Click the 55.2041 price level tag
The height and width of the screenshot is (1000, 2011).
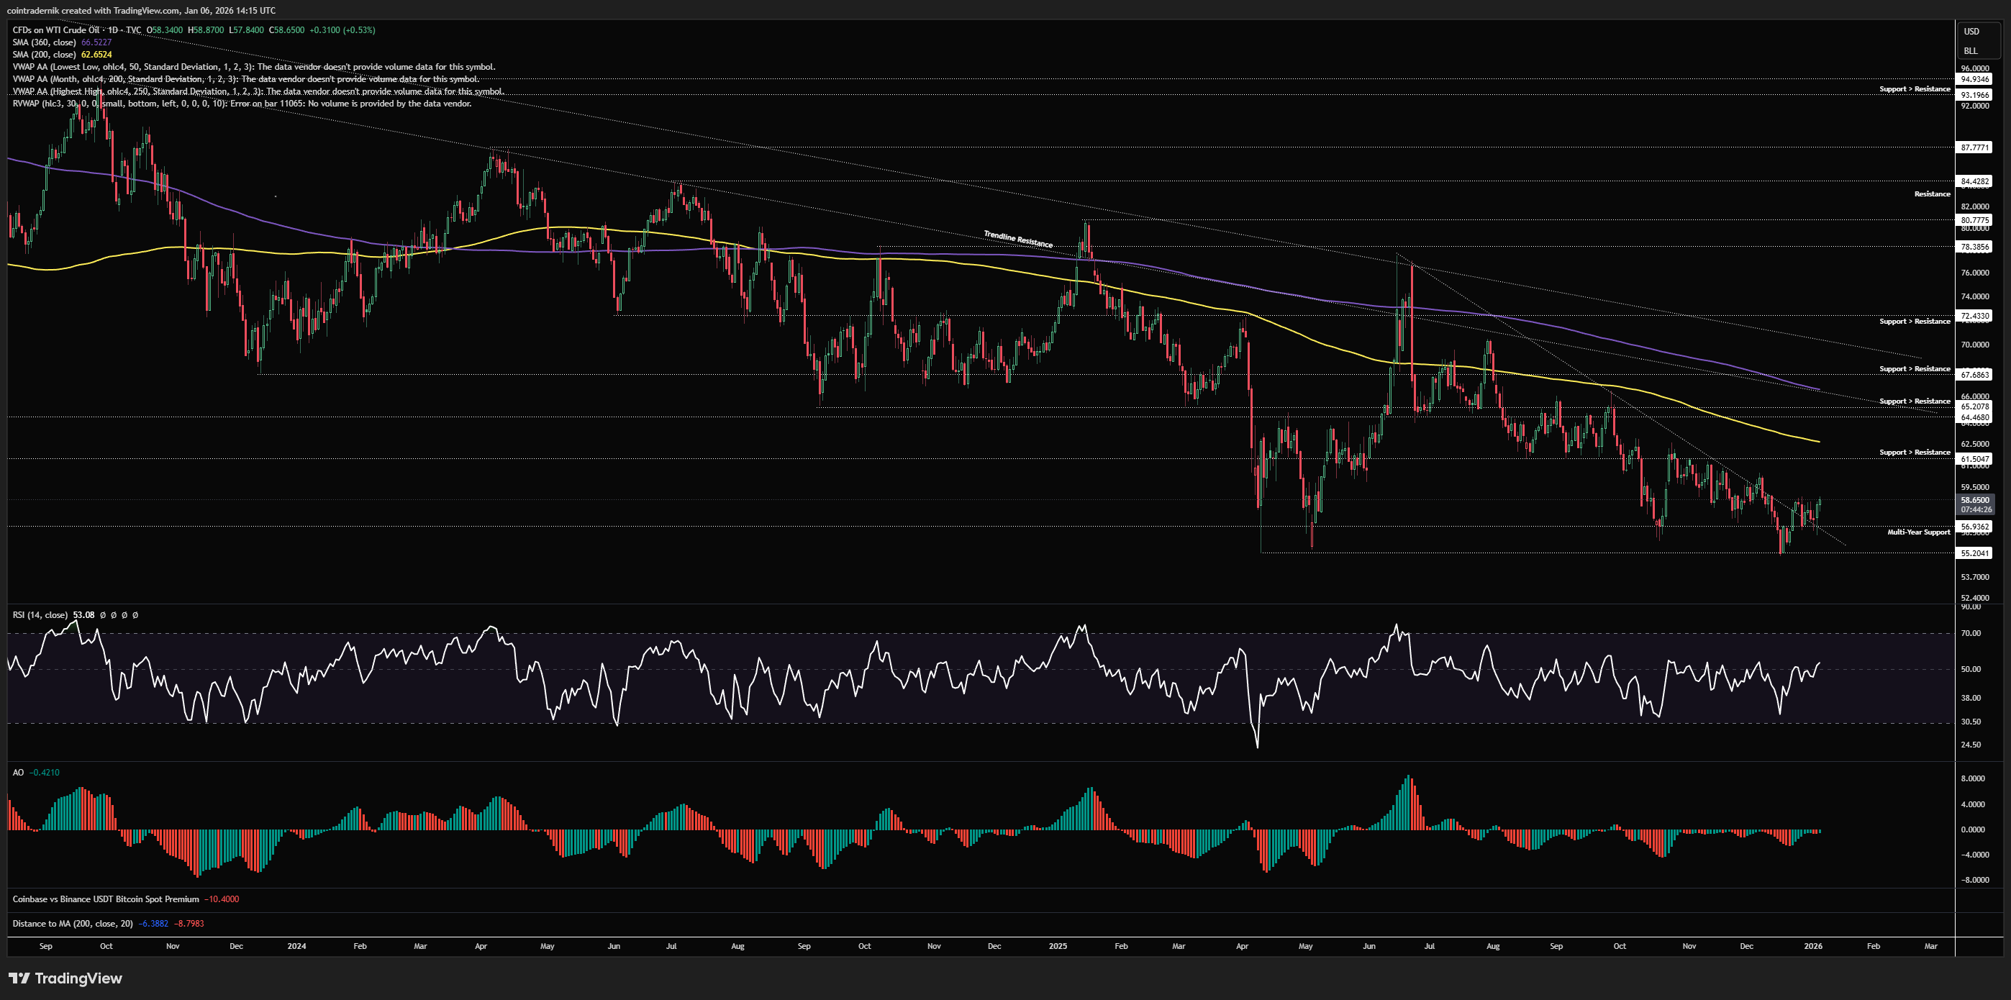pos(1974,553)
